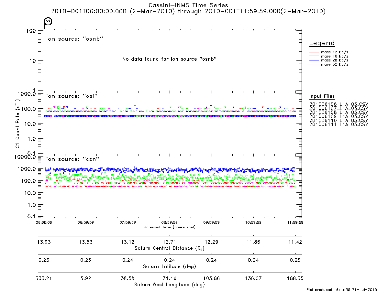Viewport: 377px width, 291px height.
Task: Click the 13.12 distance value
Action: pyautogui.click(x=128, y=242)
